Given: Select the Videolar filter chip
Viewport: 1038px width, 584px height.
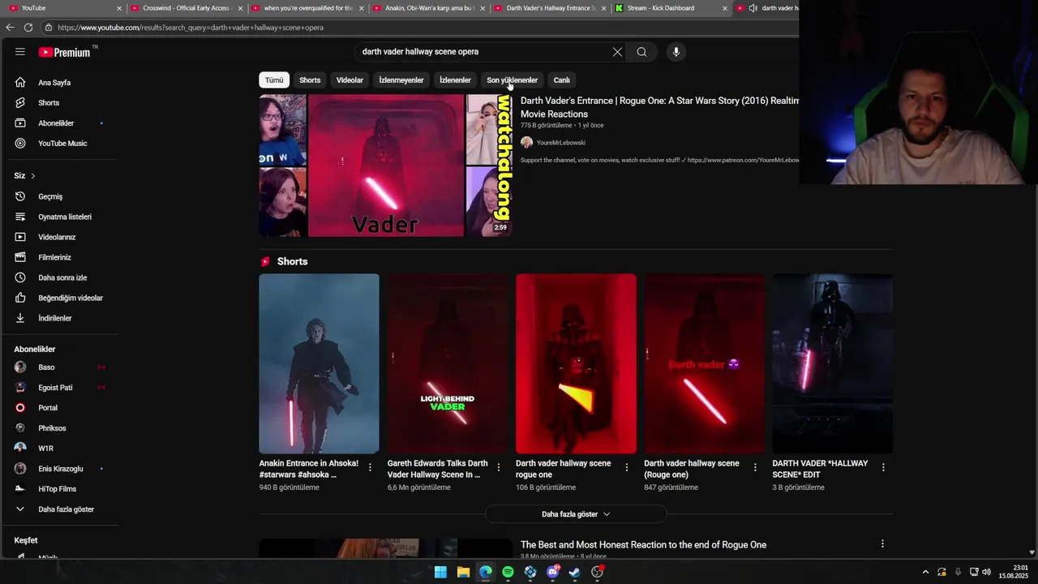Looking at the screenshot, I should click(x=350, y=80).
